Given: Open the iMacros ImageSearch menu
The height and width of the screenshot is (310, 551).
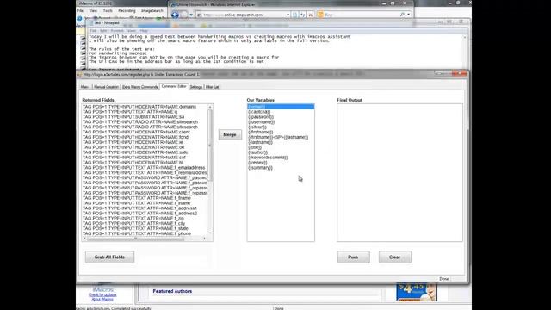Looking at the screenshot, I should [x=152, y=11].
